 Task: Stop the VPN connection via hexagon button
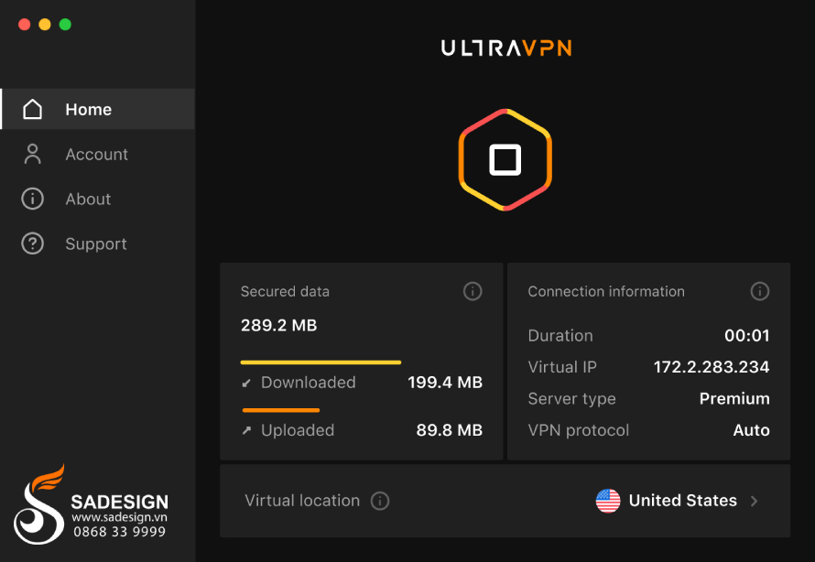pyautogui.click(x=505, y=160)
